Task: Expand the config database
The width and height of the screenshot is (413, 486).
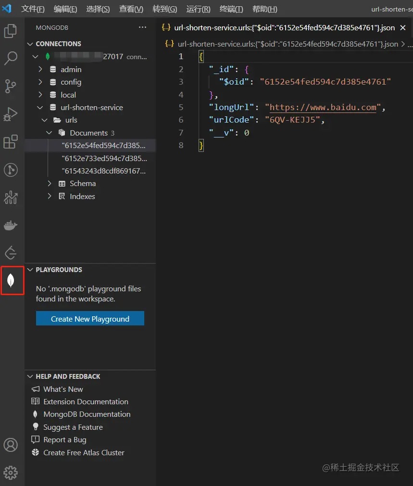Action: 40,82
